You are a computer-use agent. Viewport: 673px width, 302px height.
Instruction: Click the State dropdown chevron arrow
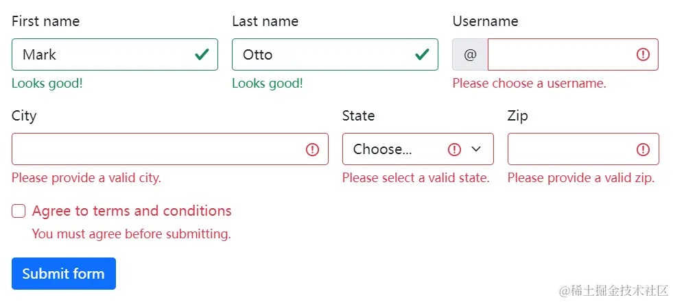click(x=476, y=149)
